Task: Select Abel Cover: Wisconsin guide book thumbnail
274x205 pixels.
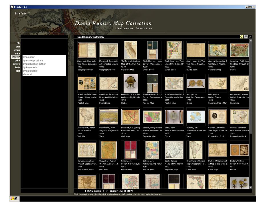Action: tap(152, 50)
